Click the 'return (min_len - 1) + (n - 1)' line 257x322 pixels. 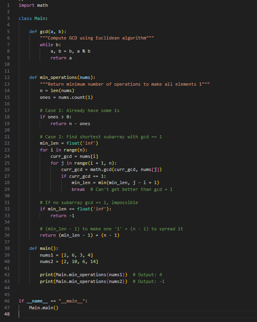tap(79, 235)
